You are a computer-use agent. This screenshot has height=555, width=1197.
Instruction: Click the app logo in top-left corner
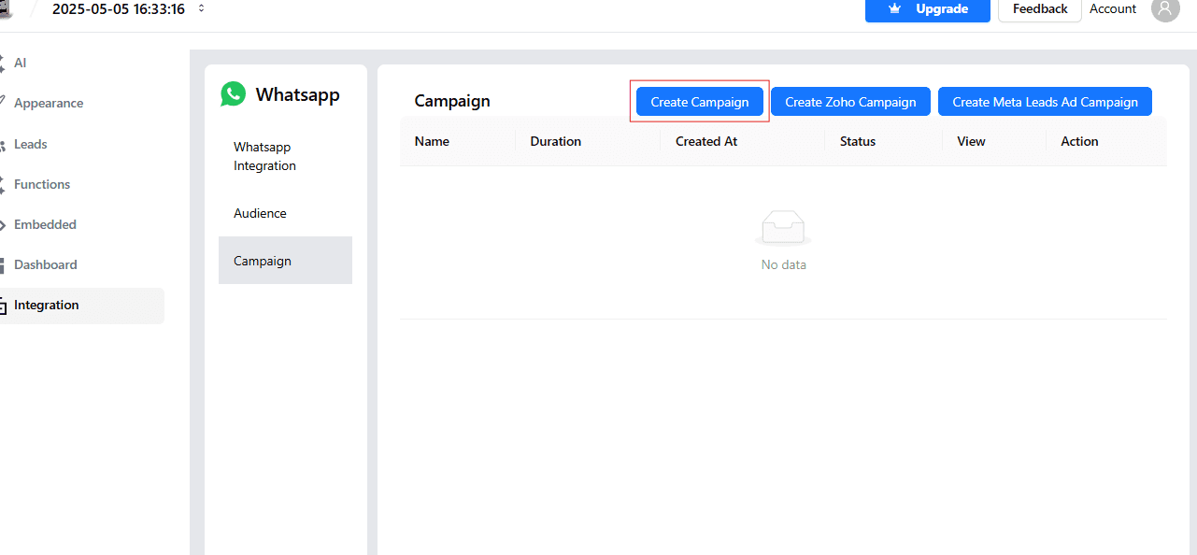(x=6, y=9)
